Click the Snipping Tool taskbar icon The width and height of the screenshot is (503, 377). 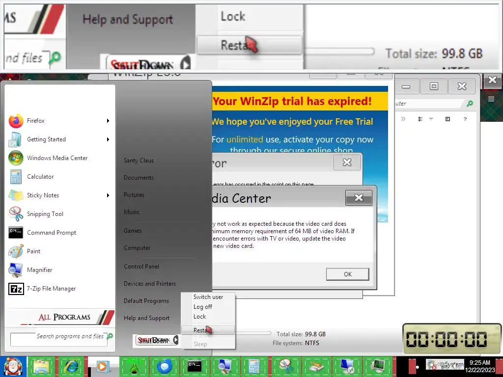point(285,366)
